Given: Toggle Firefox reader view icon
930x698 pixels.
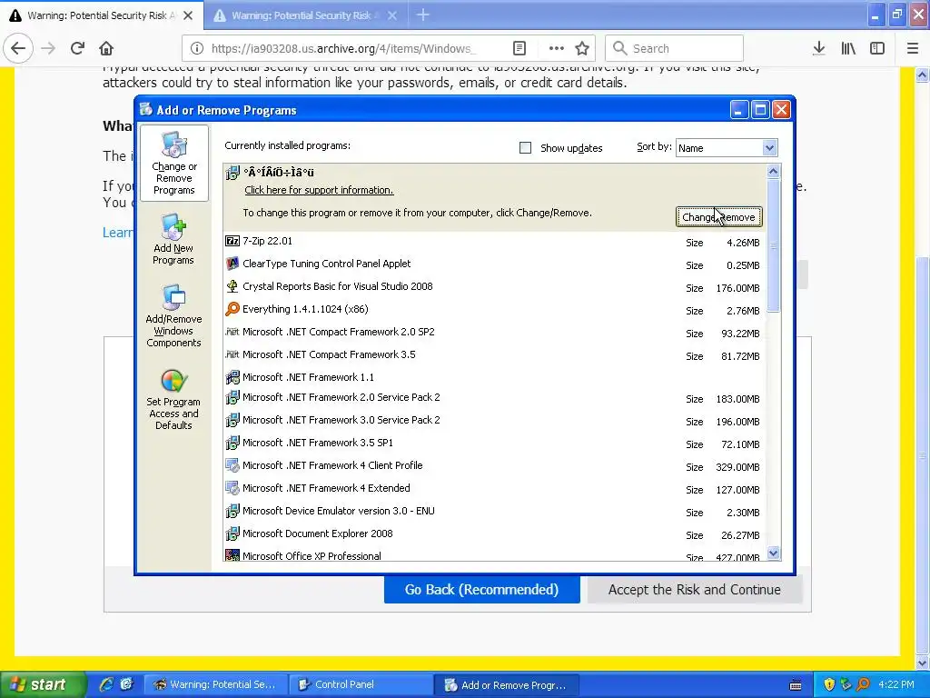Looking at the screenshot, I should point(519,48).
